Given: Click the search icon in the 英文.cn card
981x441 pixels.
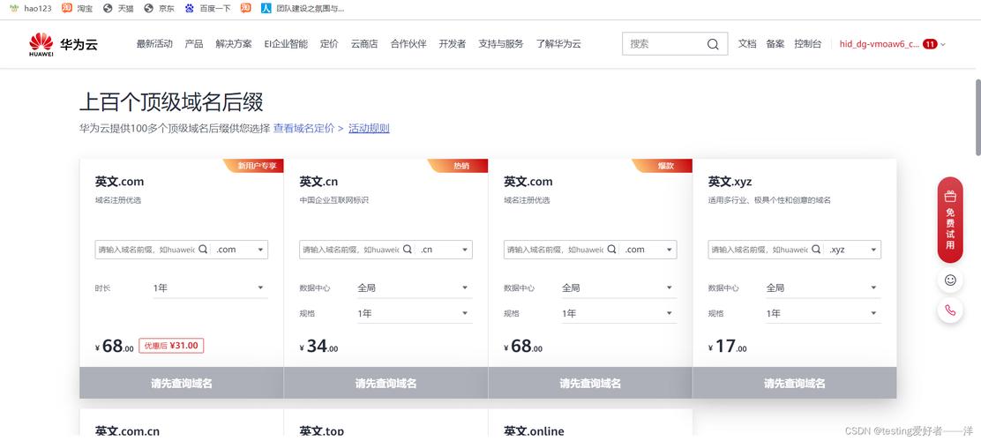Looking at the screenshot, I should pyautogui.click(x=408, y=249).
